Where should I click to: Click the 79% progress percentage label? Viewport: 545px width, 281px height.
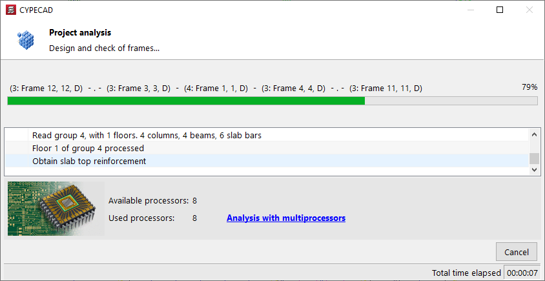(x=529, y=87)
